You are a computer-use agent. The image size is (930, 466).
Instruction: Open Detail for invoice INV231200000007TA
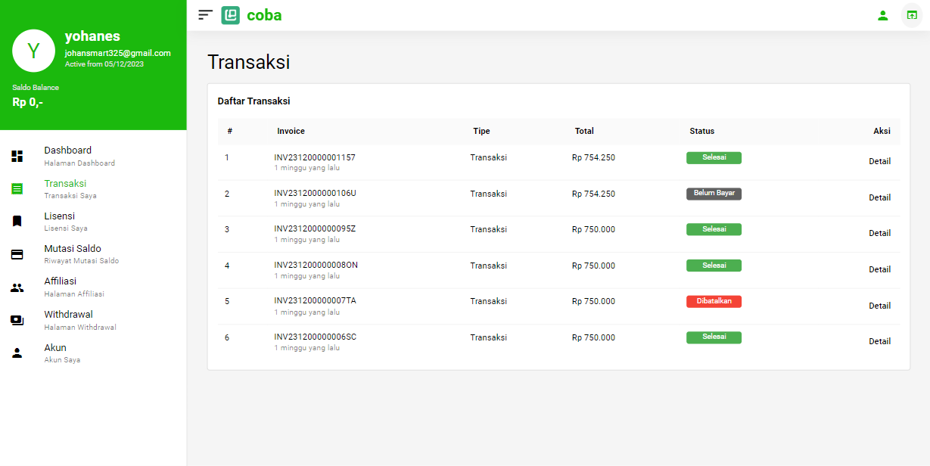click(x=879, y=306)
